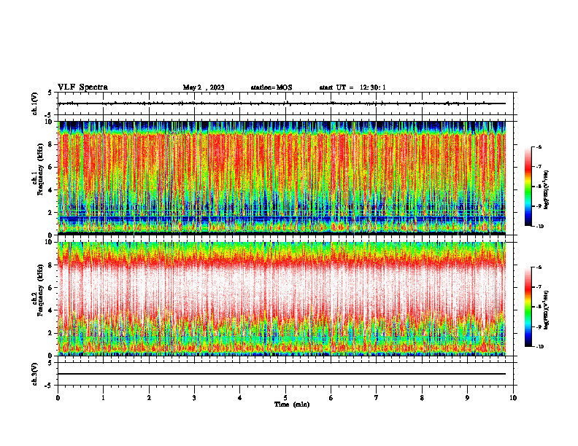
Task: Click the ch.1 colorbar log(PSD) label
Action: 547,190
